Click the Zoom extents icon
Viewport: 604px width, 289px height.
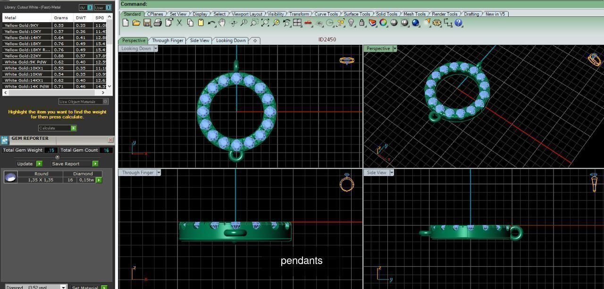coord(265,23)
